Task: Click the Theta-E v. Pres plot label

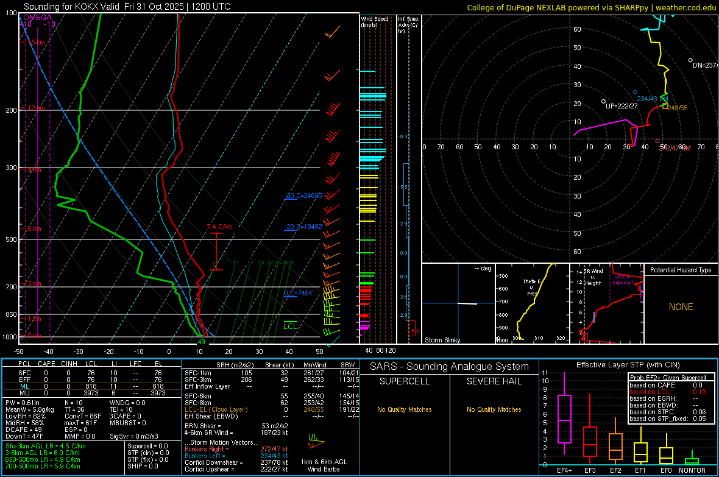Action: coord(531,287)
